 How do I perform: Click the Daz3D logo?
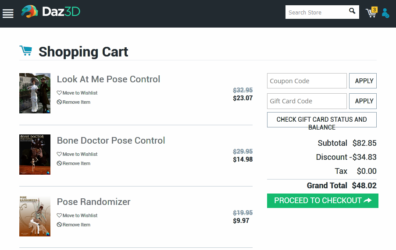50,12
